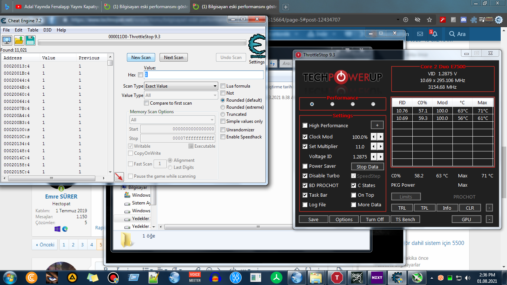This screenshot has height=285, width=507.
Task: Open the Edit menu in Cheat Engine
Action: coord(19,30)
